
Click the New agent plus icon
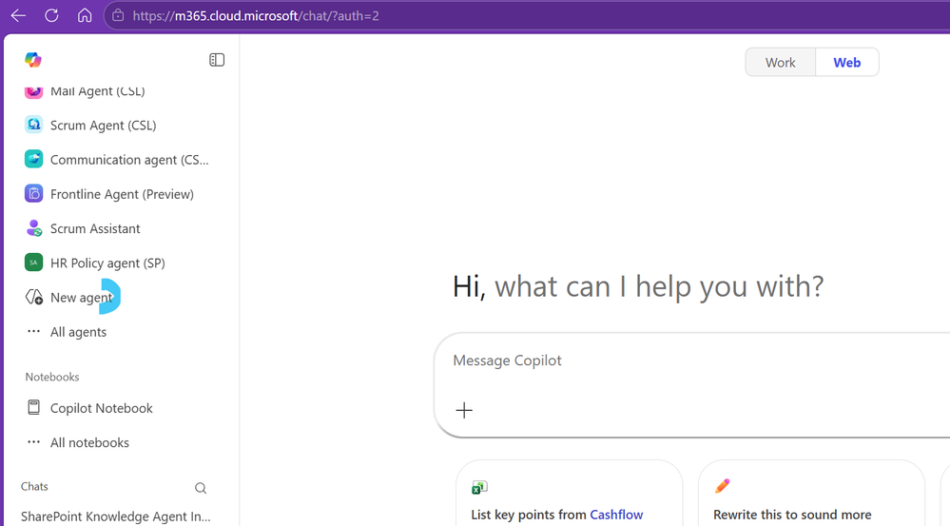tap(34, 298)
